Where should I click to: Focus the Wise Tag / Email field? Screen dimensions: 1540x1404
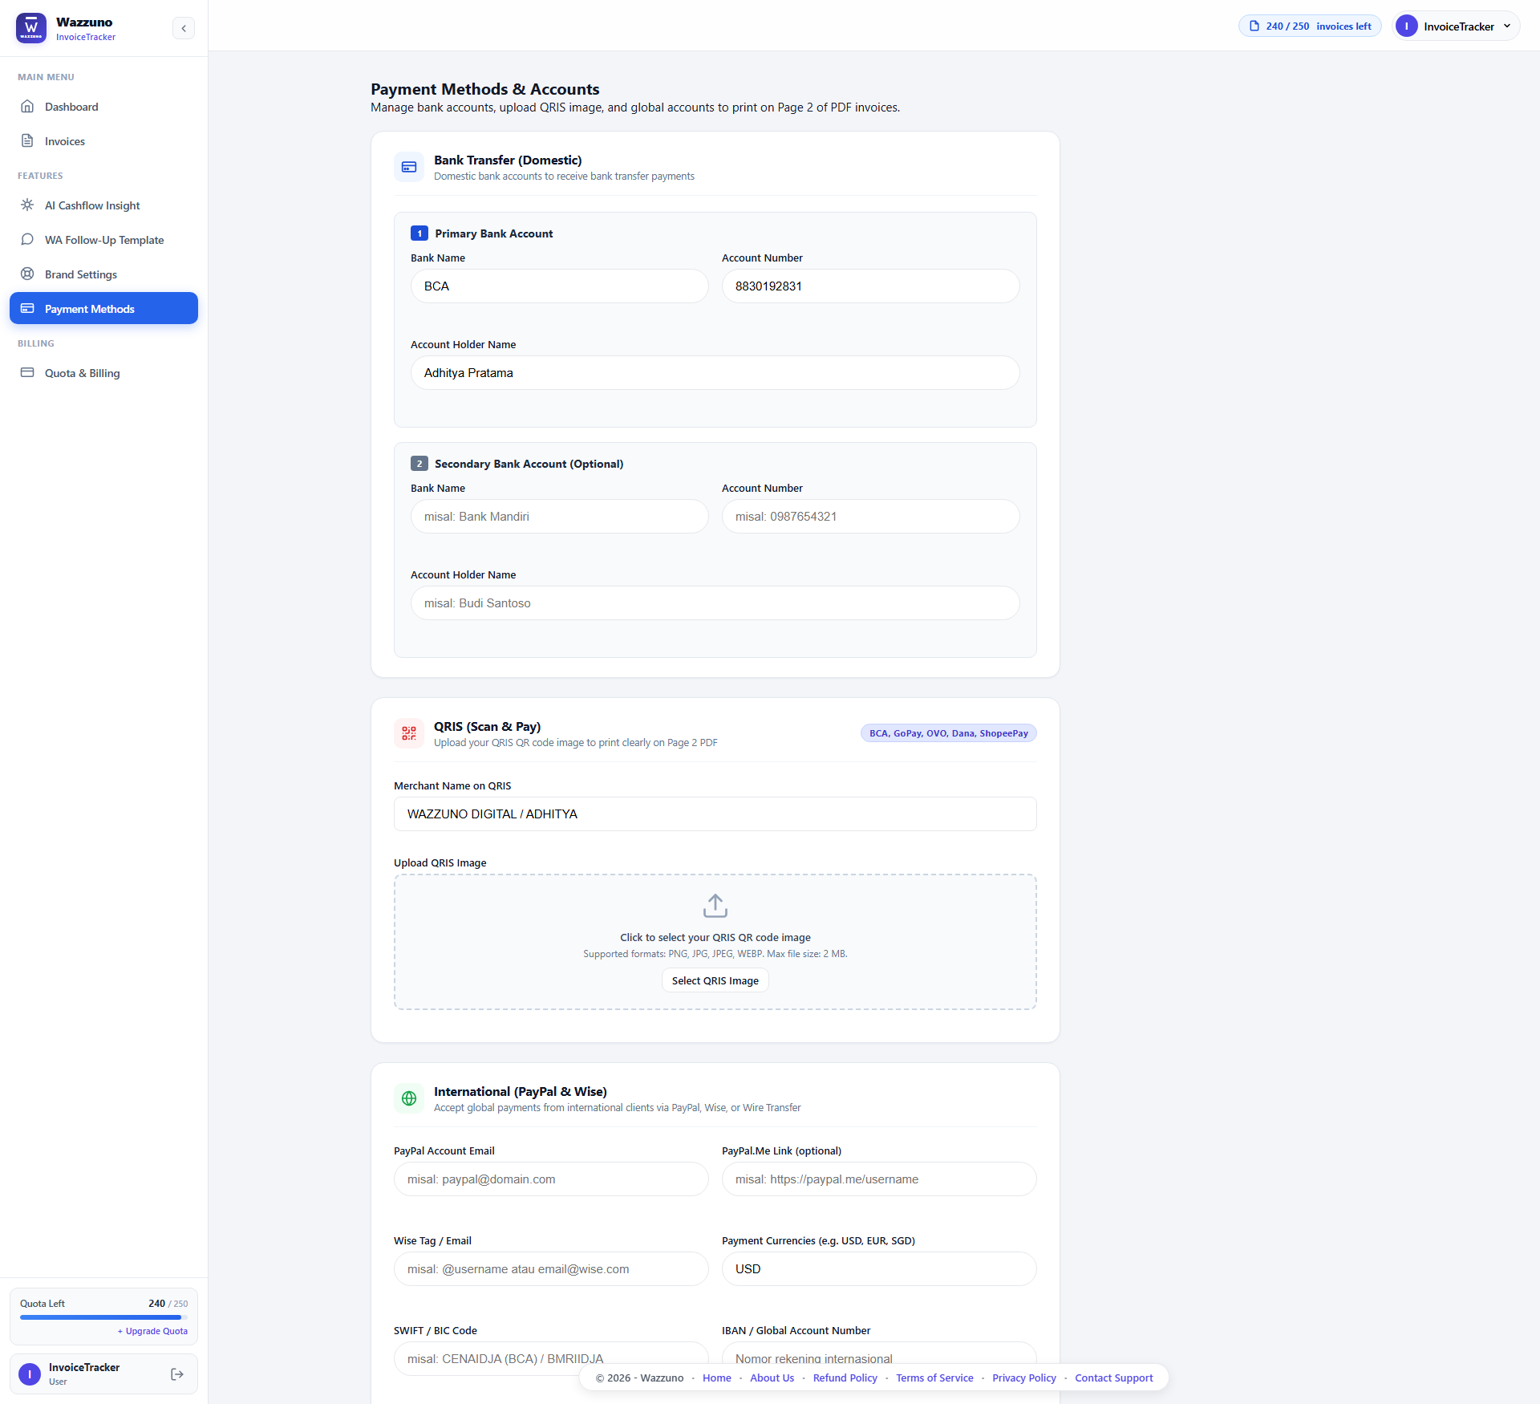551,1269
